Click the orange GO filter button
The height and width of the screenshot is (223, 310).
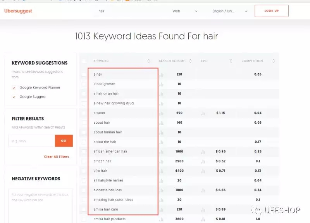[64, 141]
